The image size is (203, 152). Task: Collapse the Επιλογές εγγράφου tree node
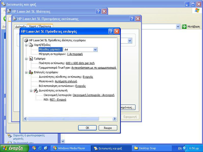click(x=26, y=72)
